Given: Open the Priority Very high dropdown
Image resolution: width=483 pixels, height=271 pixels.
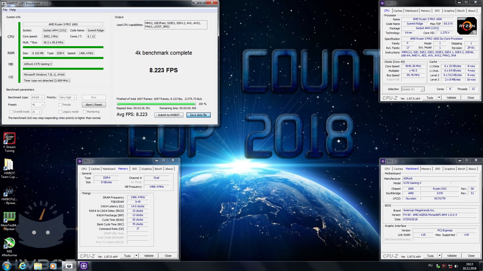Looking at the screenshot, I should pyautogui.click(x=68, y=97).
